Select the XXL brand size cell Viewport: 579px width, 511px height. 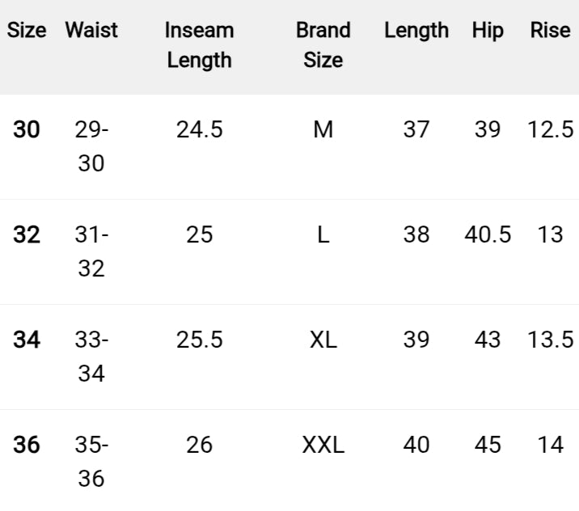click(x=323, y=445)
